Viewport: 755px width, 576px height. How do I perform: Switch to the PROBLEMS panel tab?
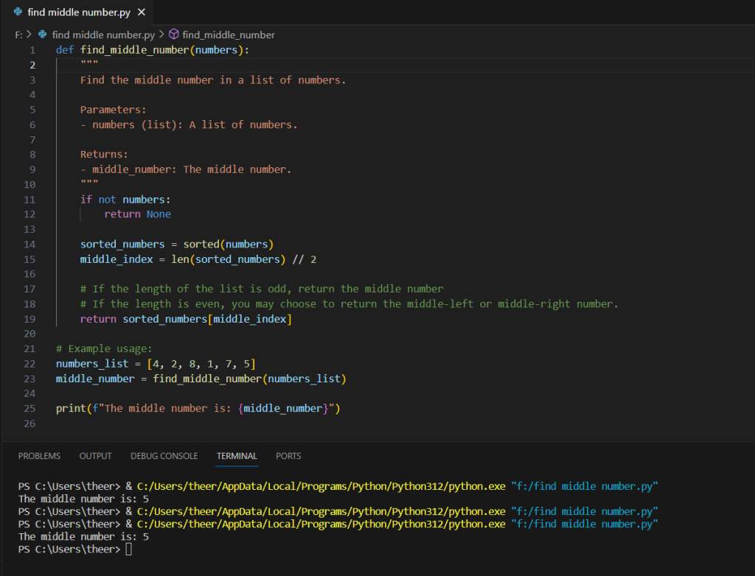(x=39, y=456)
